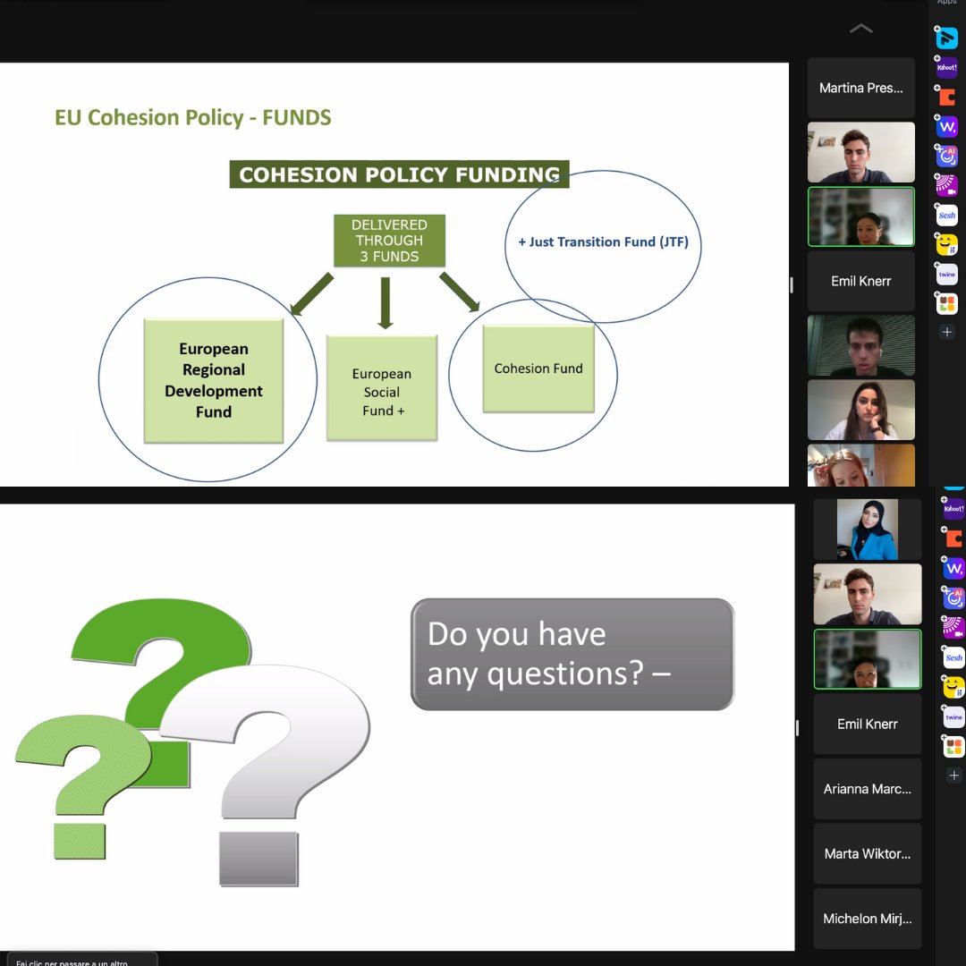This screenshot has width=966, height=966.
Task: Open the Kahoot! app
Action: (946, 66)
